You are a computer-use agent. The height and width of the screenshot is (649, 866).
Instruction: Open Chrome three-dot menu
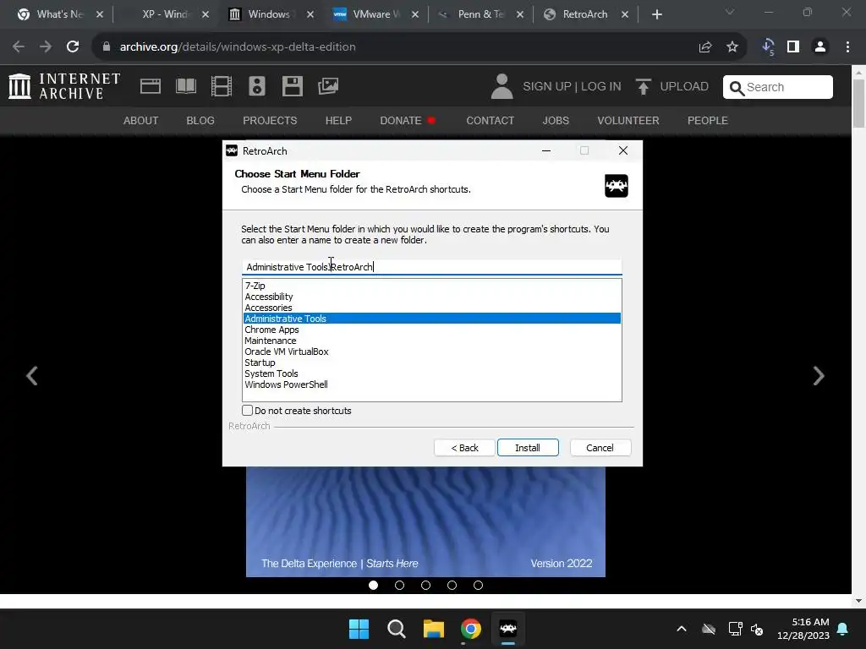pos(847,47)
